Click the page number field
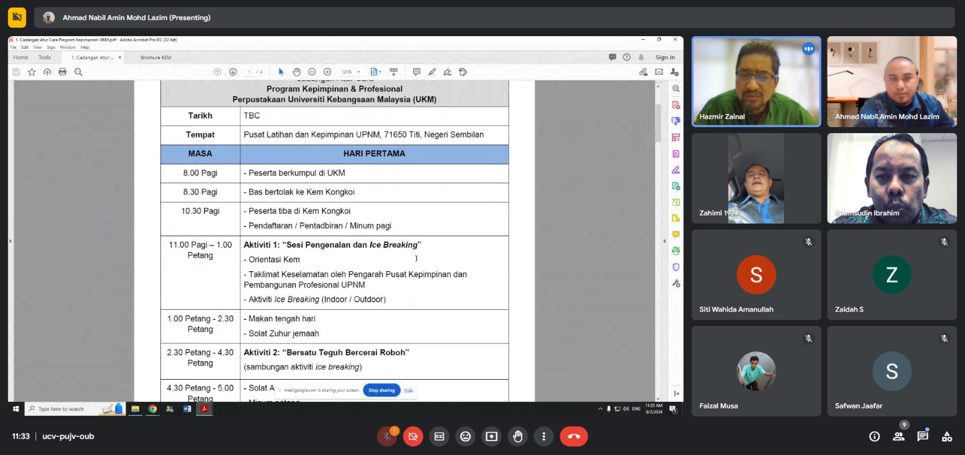The height and width of the screenshot is (455, 965). [249, 72]
